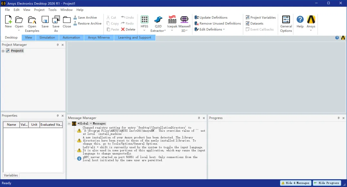Close the project via the Close icon
The height and width of the screenshot is (187, 347).
click(x=67, y=20)
